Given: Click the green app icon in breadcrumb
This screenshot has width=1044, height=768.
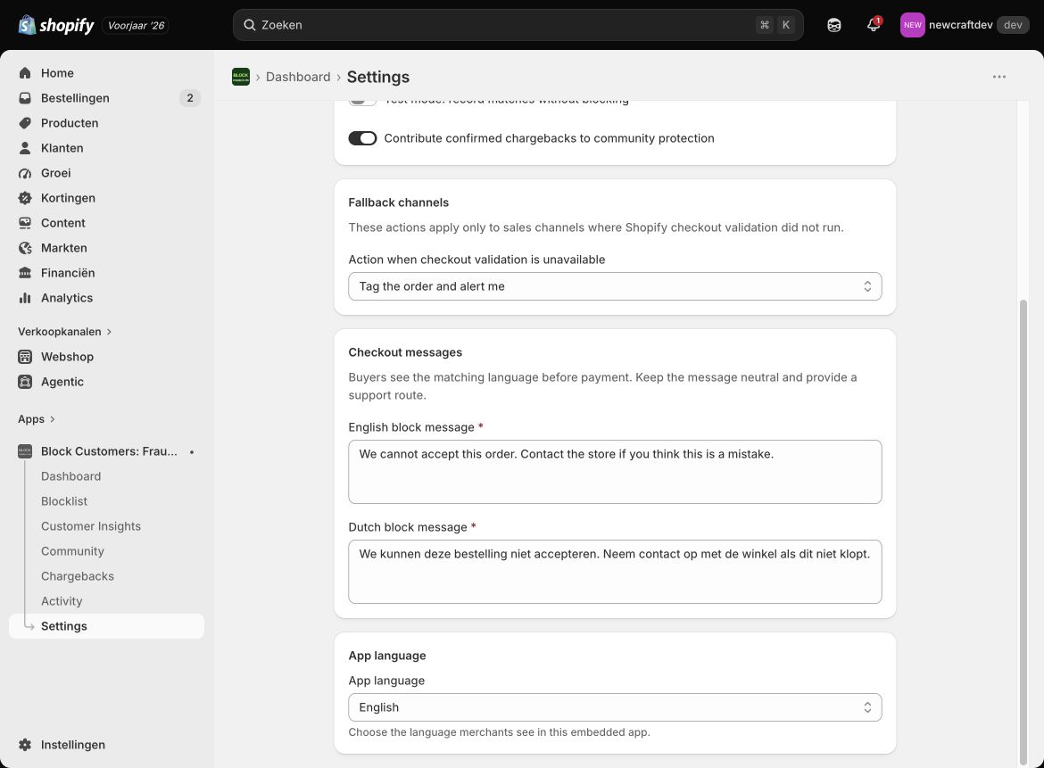Looking at the screenshot, I should tap(240, 77).
